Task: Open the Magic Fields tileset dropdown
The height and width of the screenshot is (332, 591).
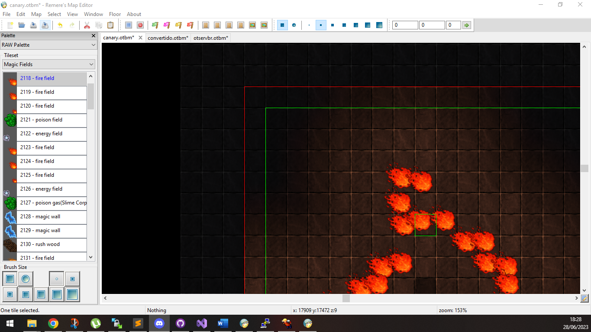Action: (x=48, y=64)
